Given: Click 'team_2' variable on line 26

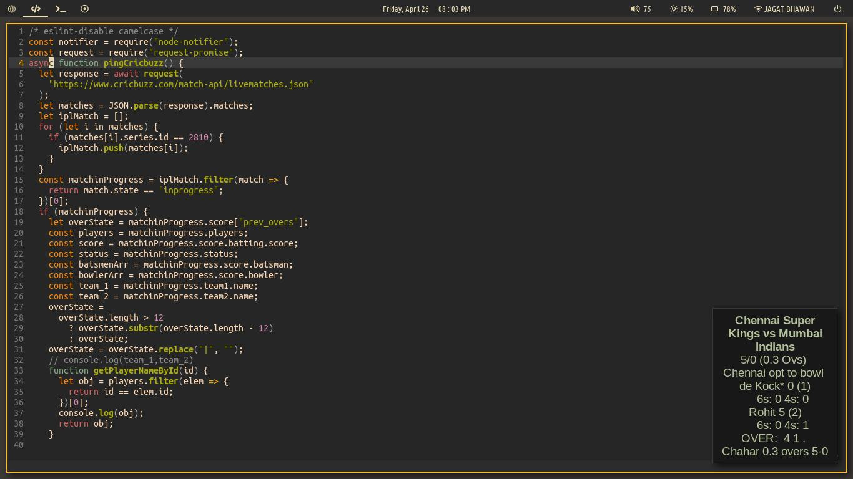Looking at the screenshot, I should tap(94, 296).
